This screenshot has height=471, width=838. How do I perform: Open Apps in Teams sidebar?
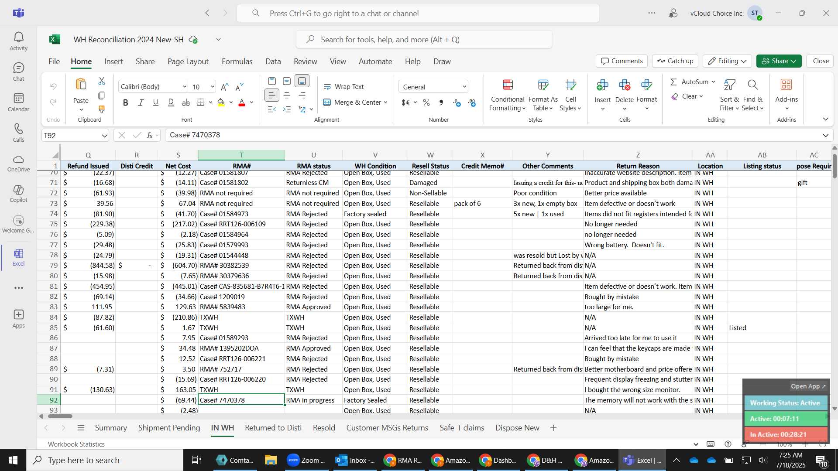[x=18, y=319]
